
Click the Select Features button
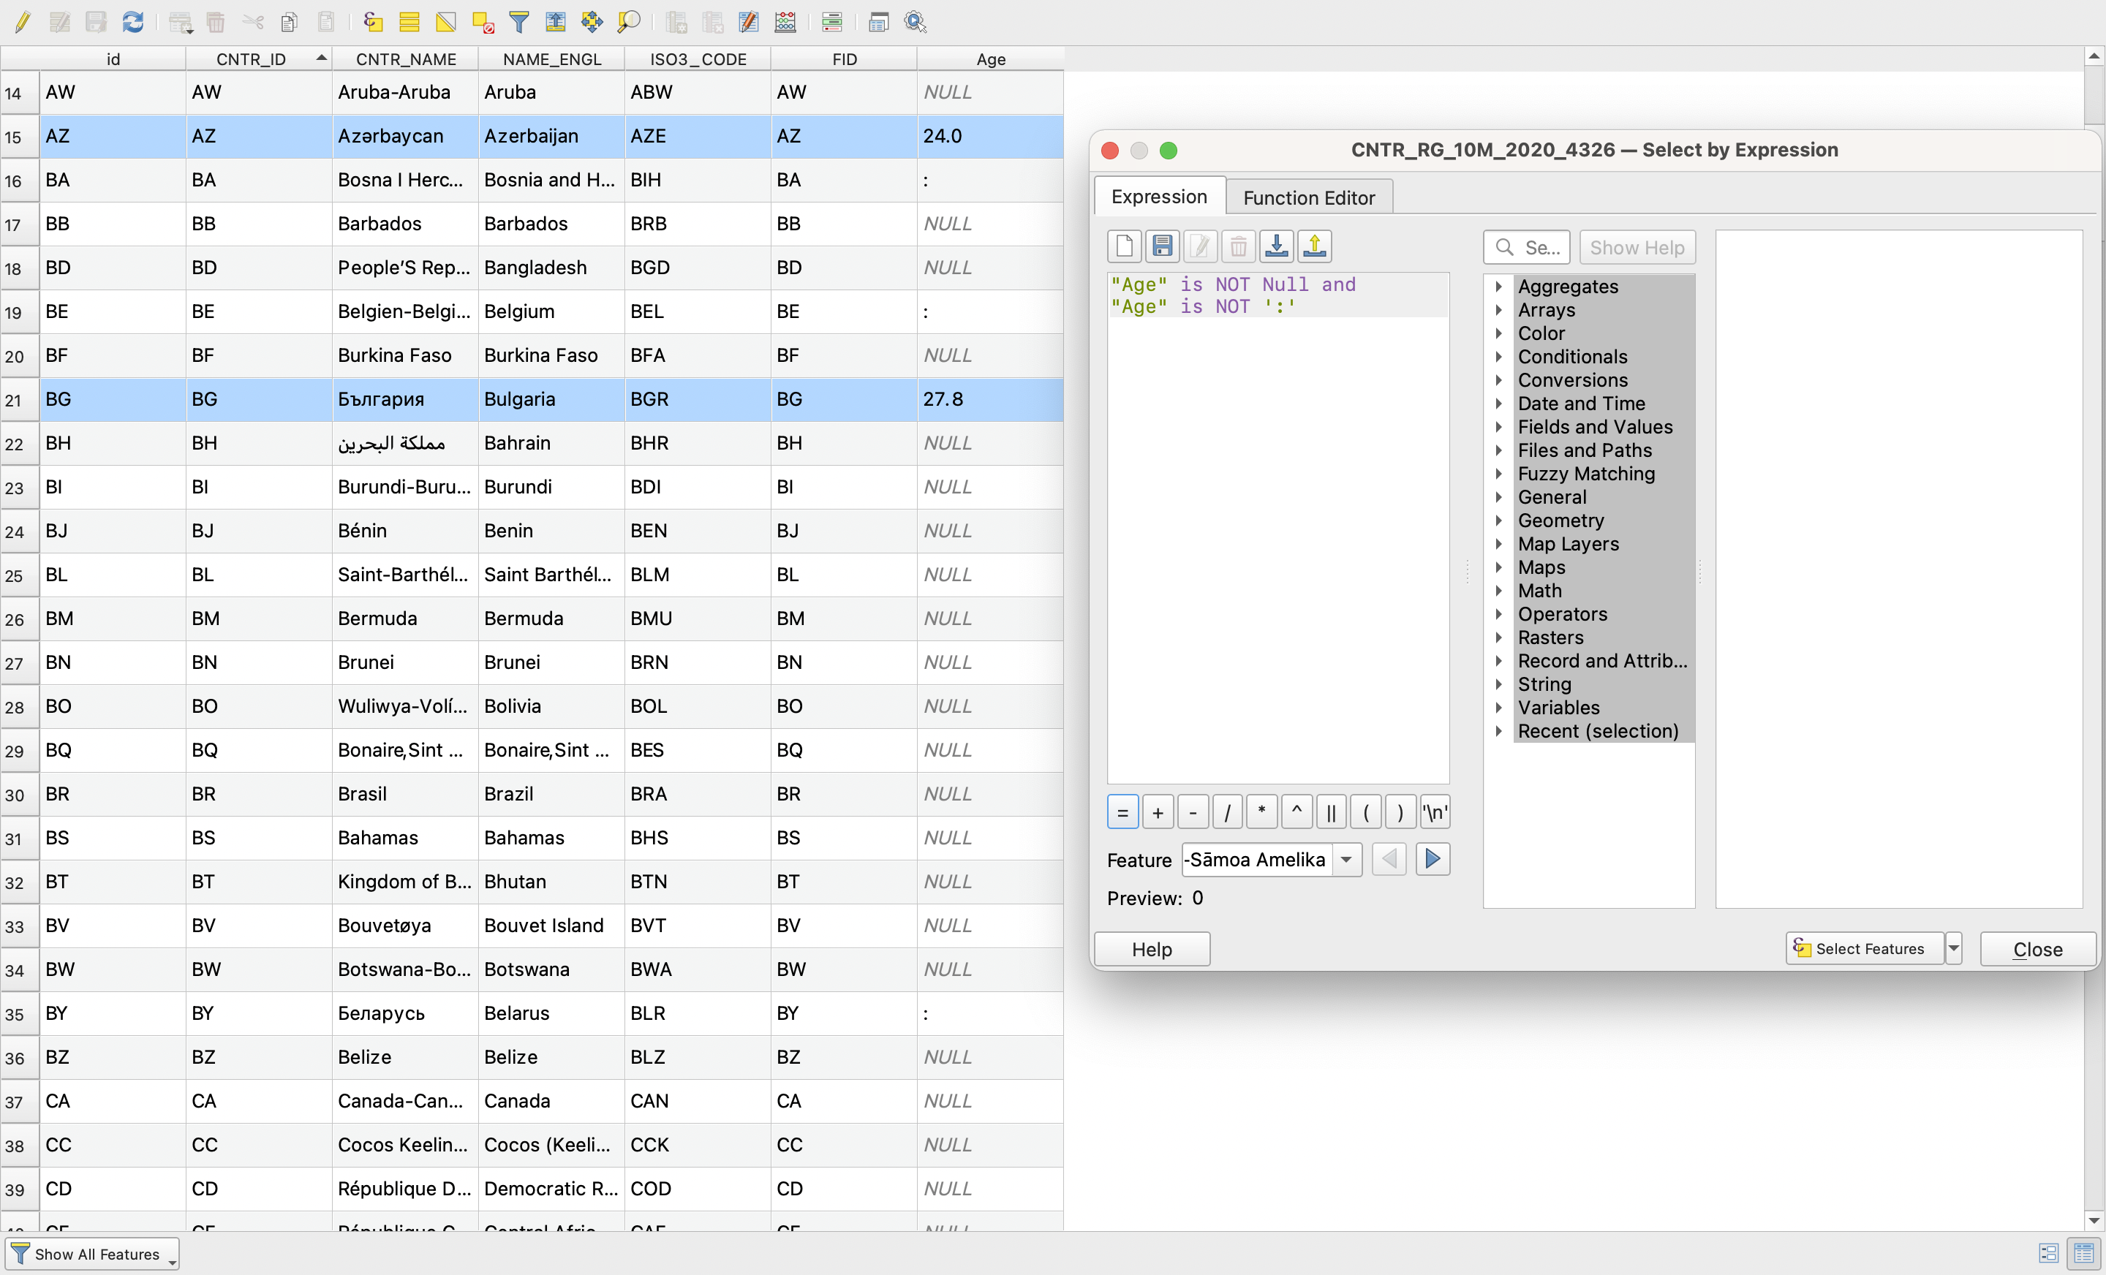tap(1865, 947)
